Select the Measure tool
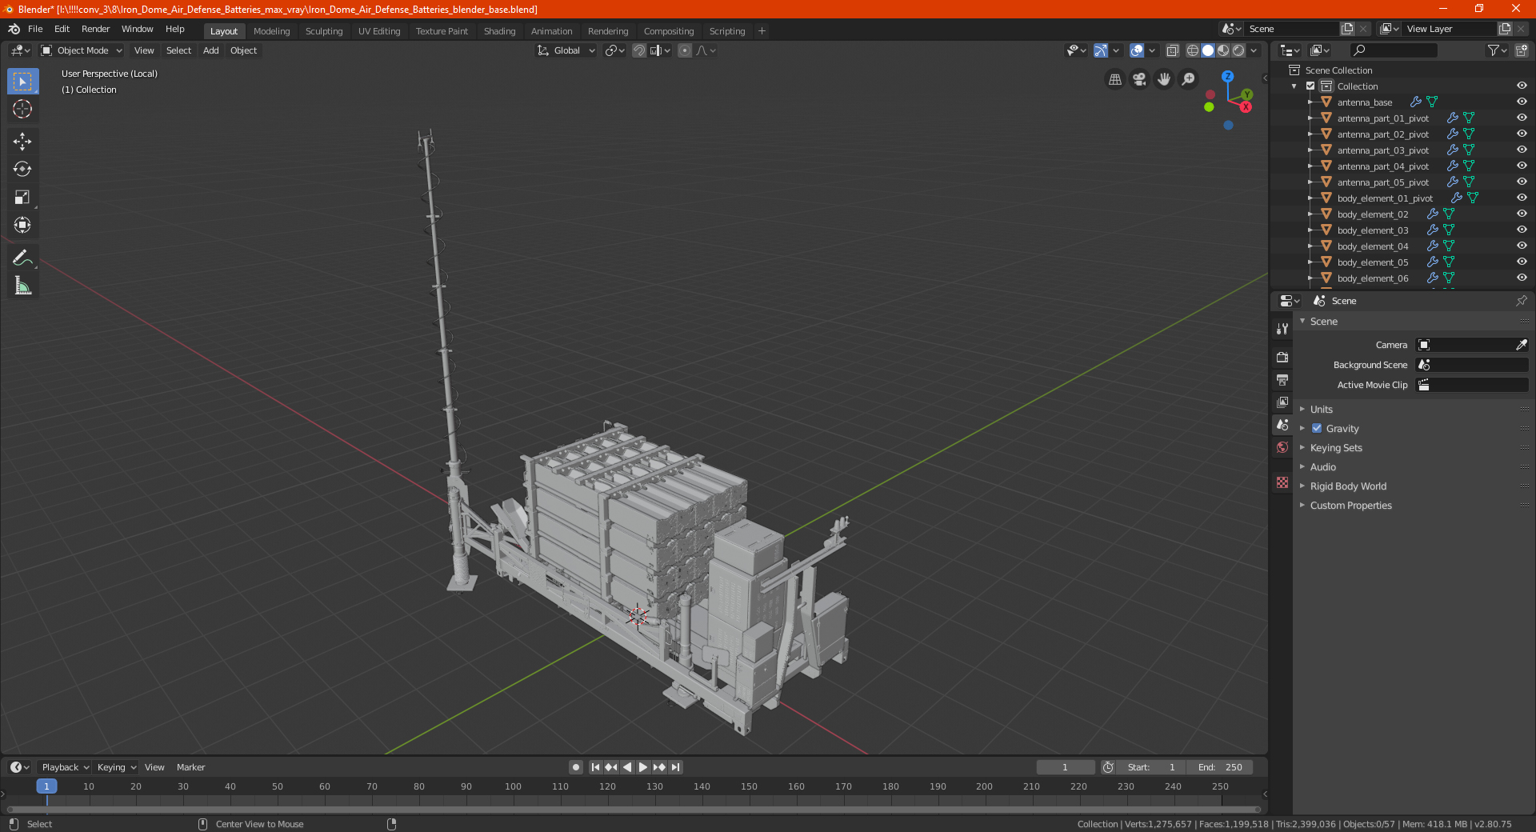 [x=22, y=286]
